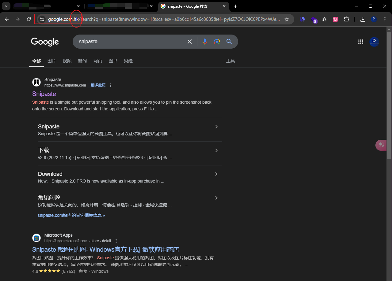Open the 下载 sitelink

pos(44,150)
